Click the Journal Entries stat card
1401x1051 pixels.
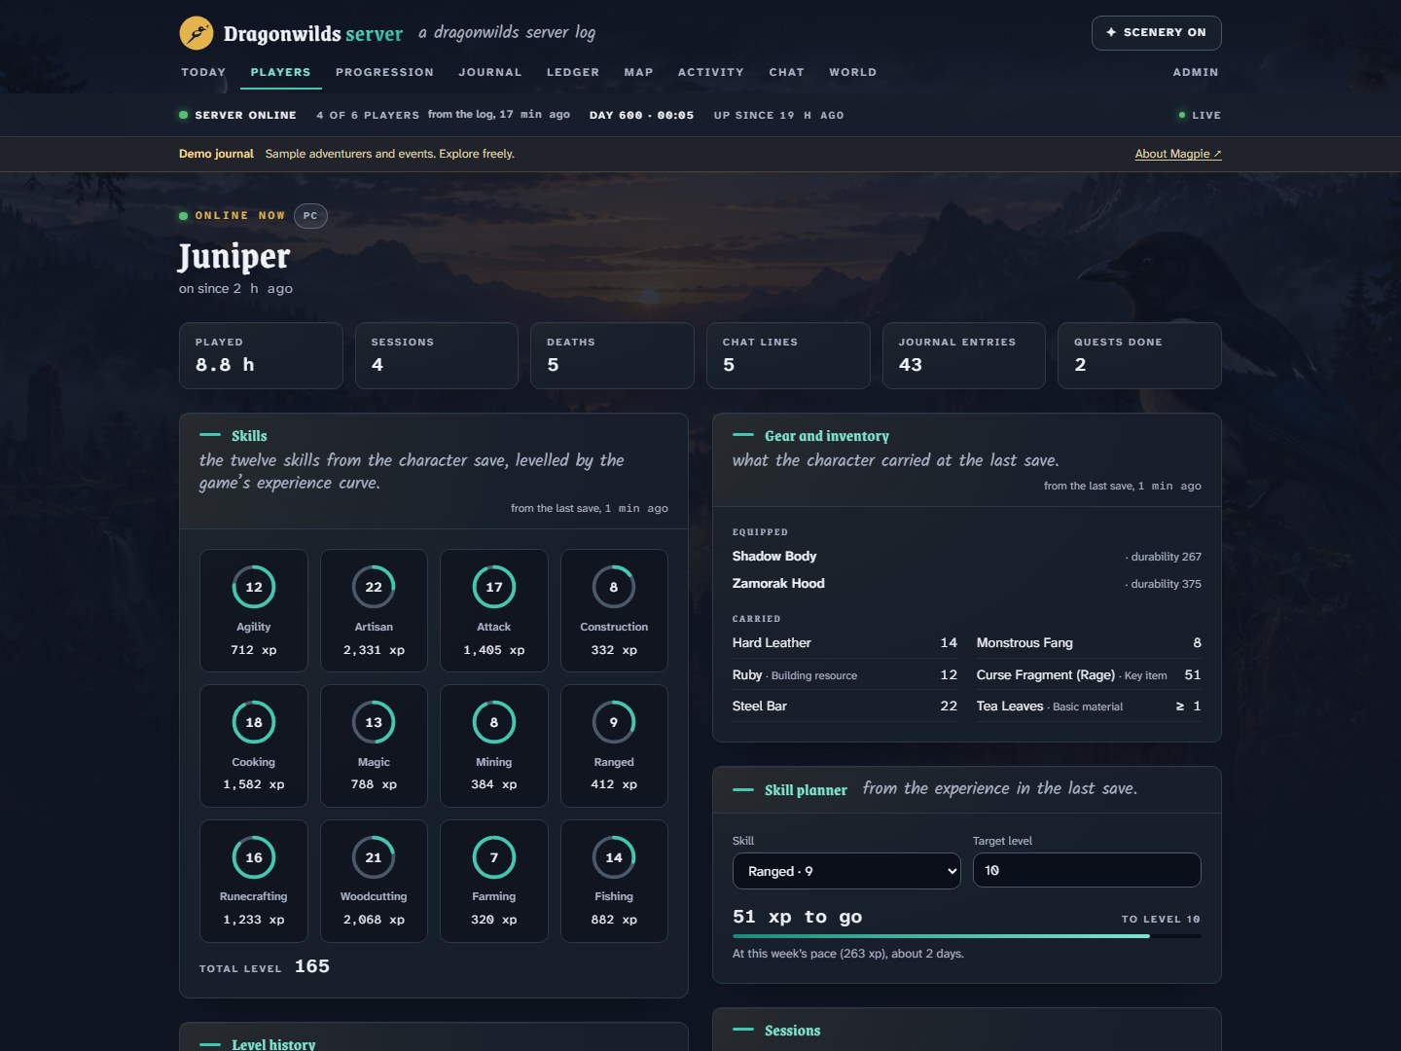(964, 356)
